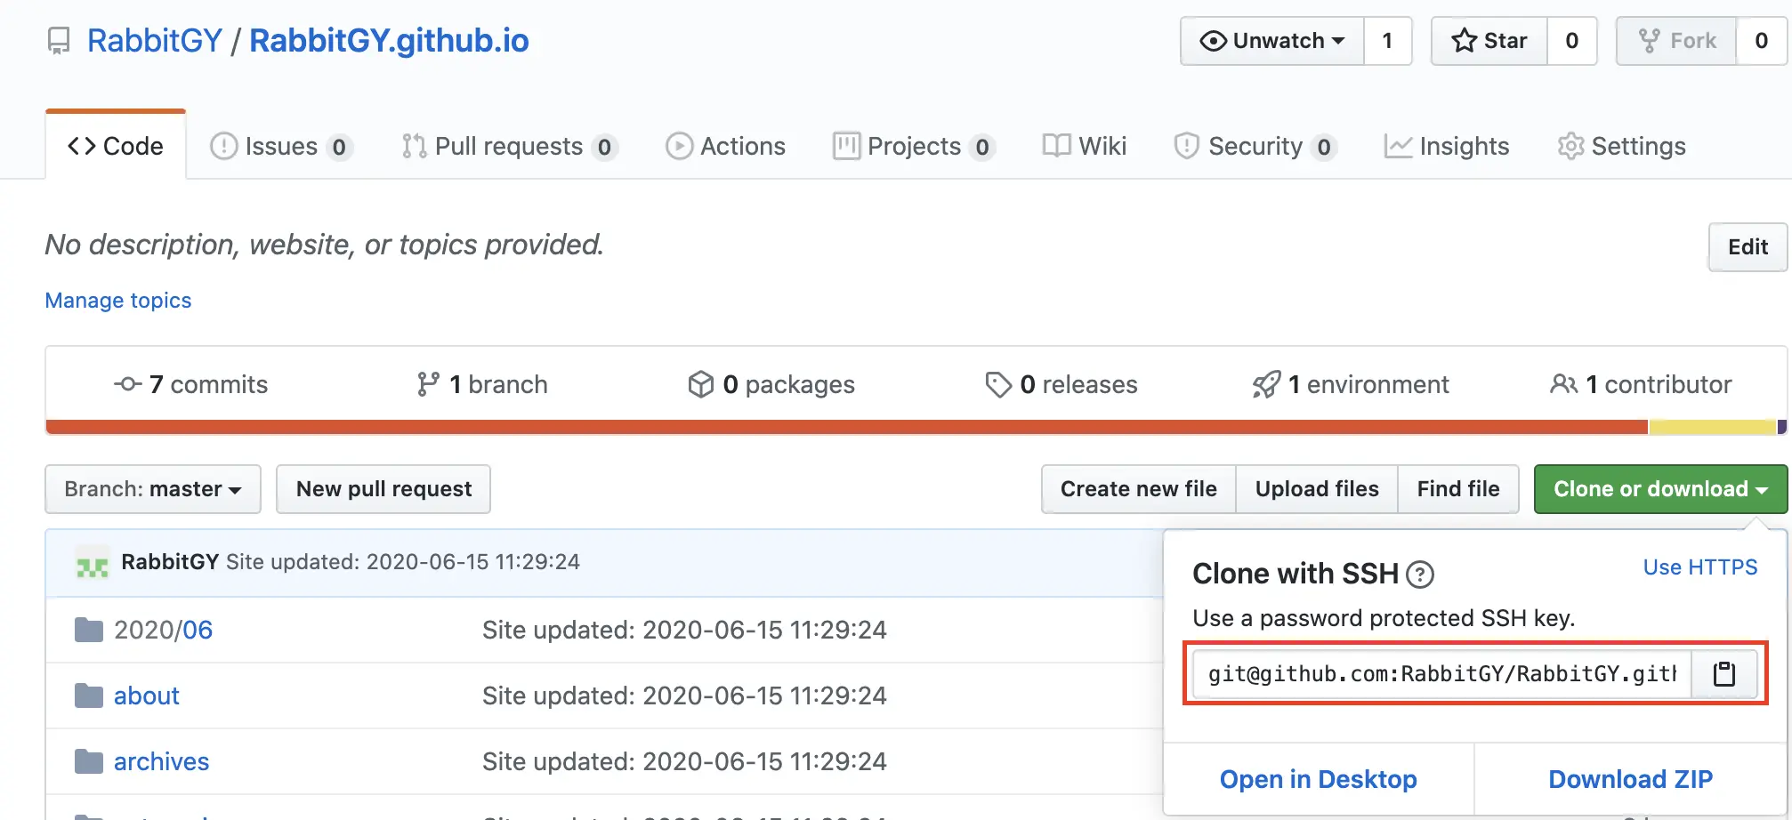Screen dimensions: 1792x820
Task: Switch clone method via Use HTTPS
Action: 1699,567
